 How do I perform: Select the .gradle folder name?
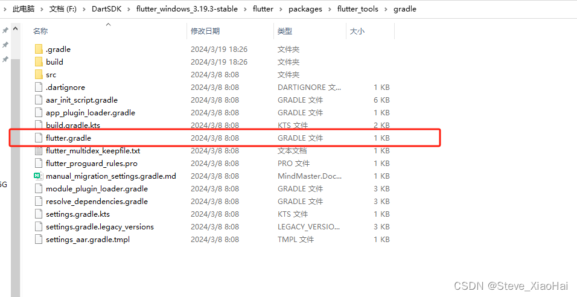coord(58,49)
